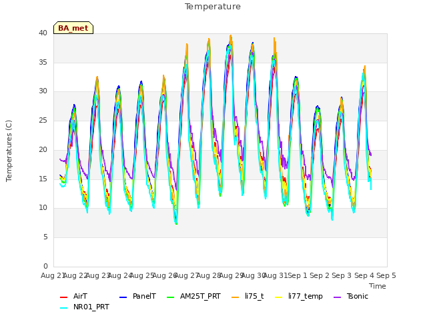Click the yellow li77_temp legend swatch
The image size is (427, 320).
point(279,297)
